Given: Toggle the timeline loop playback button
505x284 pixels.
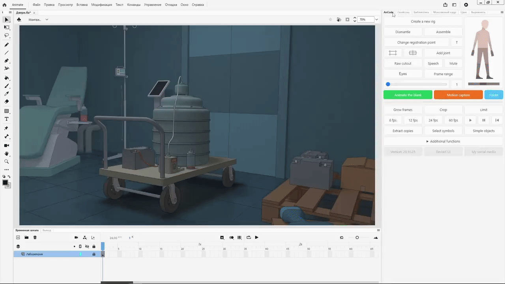Looking at the screenshot, I should coord(249,237).
